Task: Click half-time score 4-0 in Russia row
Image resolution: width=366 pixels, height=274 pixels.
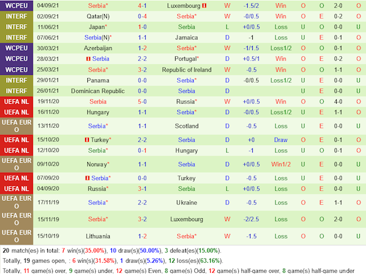Action: 338,102
